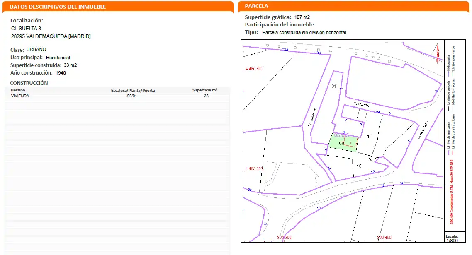Click the 'DATOS DESCRIPTIVOS DEL INMUEBLE' header

[x=58, y=7]
